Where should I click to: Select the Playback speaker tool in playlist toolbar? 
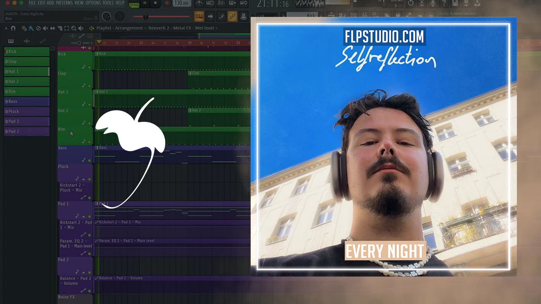pos(81,28)
